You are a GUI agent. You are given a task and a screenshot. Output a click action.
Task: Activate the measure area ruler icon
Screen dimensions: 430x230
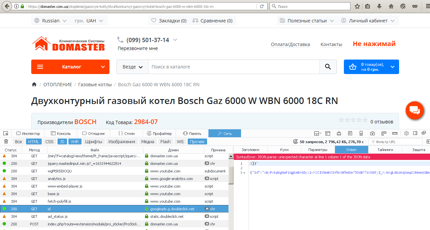(x=395, y=133)
